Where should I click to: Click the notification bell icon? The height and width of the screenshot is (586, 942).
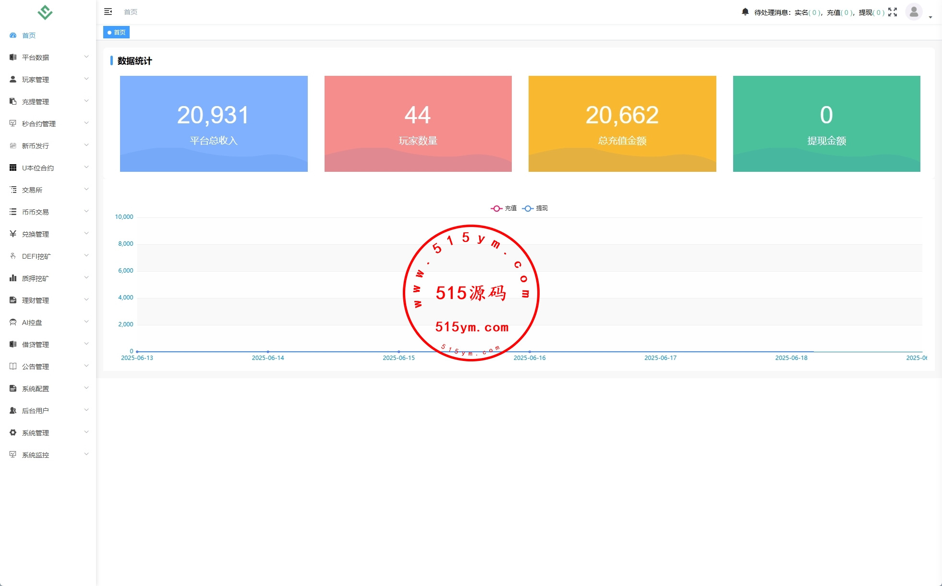[745, 12]
